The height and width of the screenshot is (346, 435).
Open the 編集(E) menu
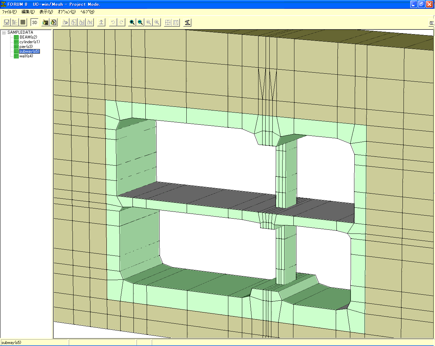(x=28, y=12)
